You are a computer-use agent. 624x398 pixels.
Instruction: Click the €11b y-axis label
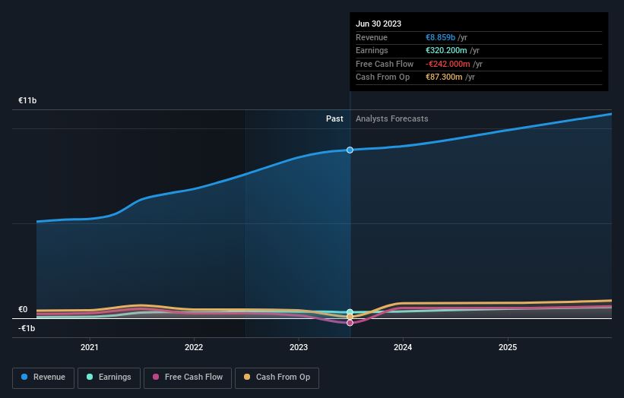pos(27,100)
